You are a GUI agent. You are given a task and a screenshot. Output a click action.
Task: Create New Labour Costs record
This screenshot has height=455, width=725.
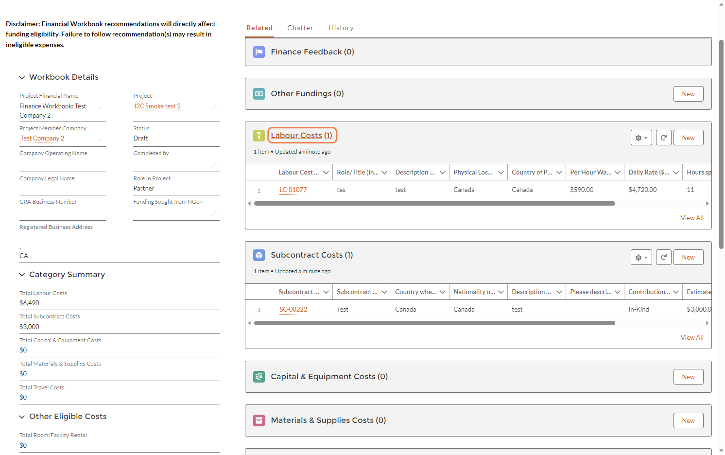[x=688, y=138]
